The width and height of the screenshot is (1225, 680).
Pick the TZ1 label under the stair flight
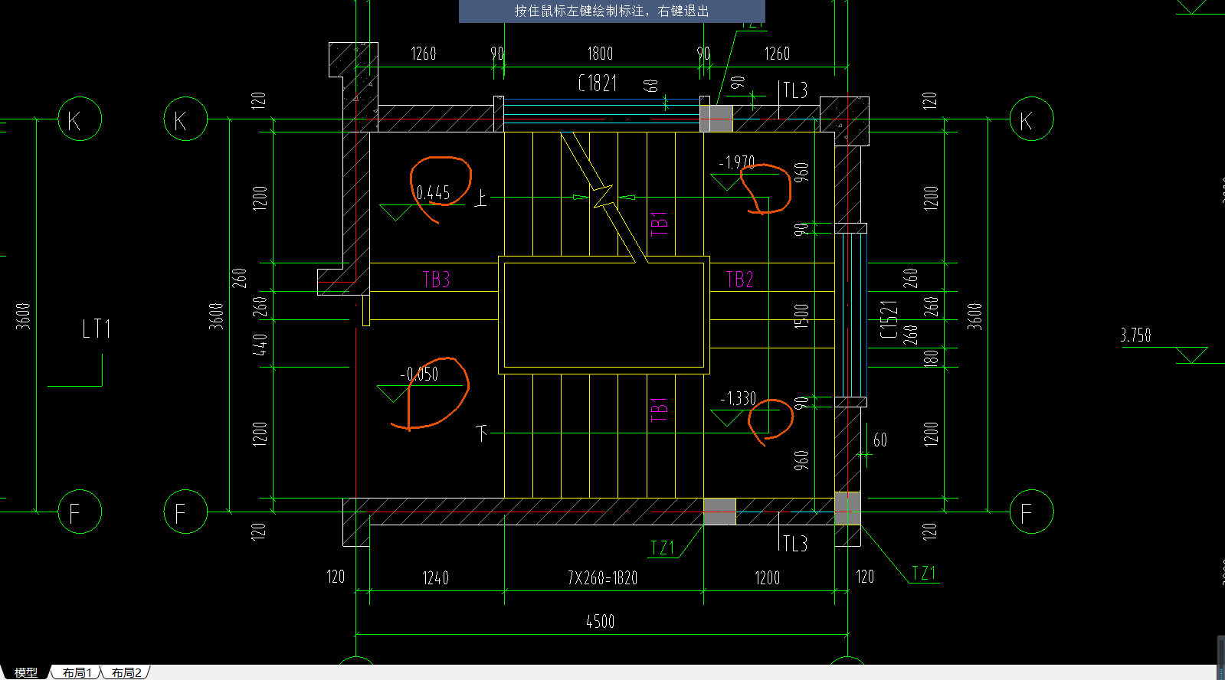click(663, 548)
